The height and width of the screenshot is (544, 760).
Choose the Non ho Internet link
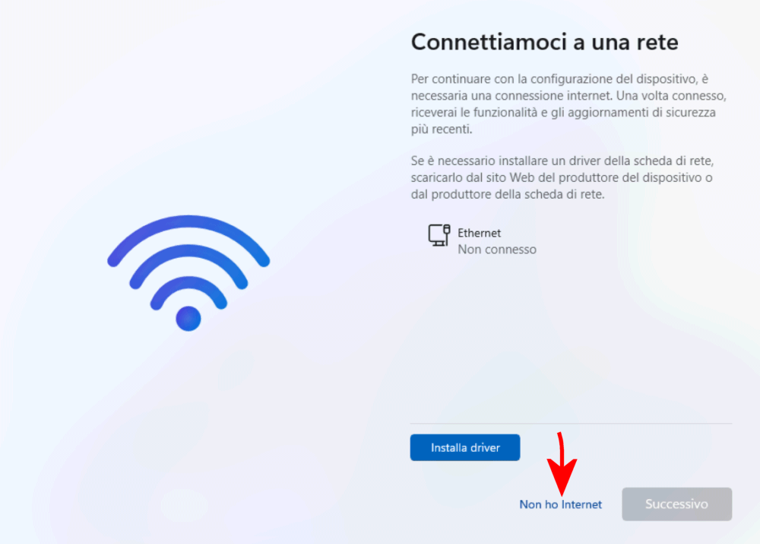tap(560, 504)
